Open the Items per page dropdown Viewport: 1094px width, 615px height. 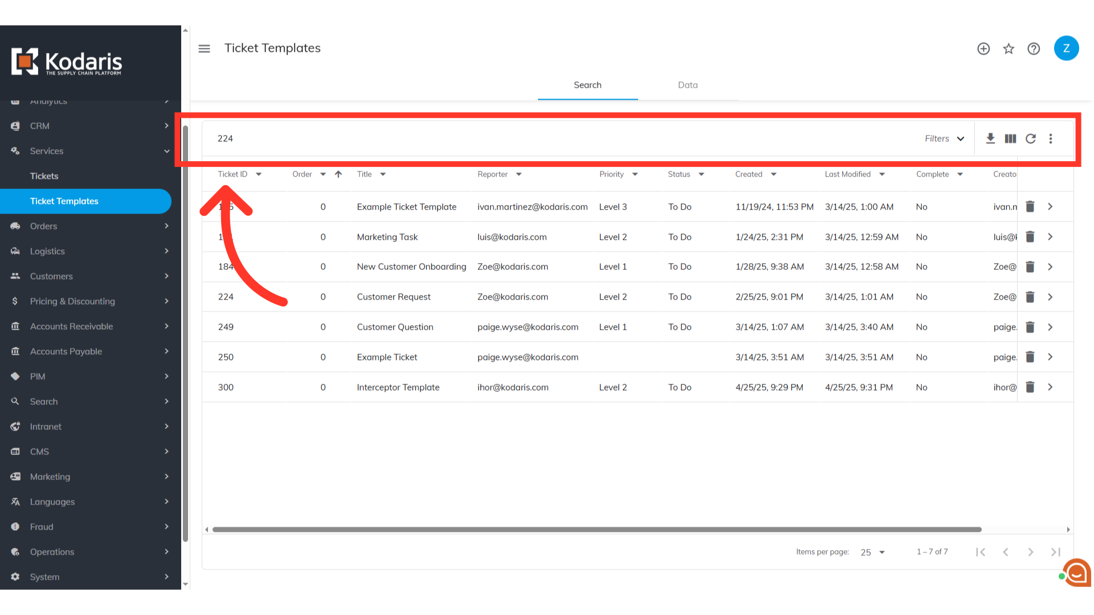[872, 552]
